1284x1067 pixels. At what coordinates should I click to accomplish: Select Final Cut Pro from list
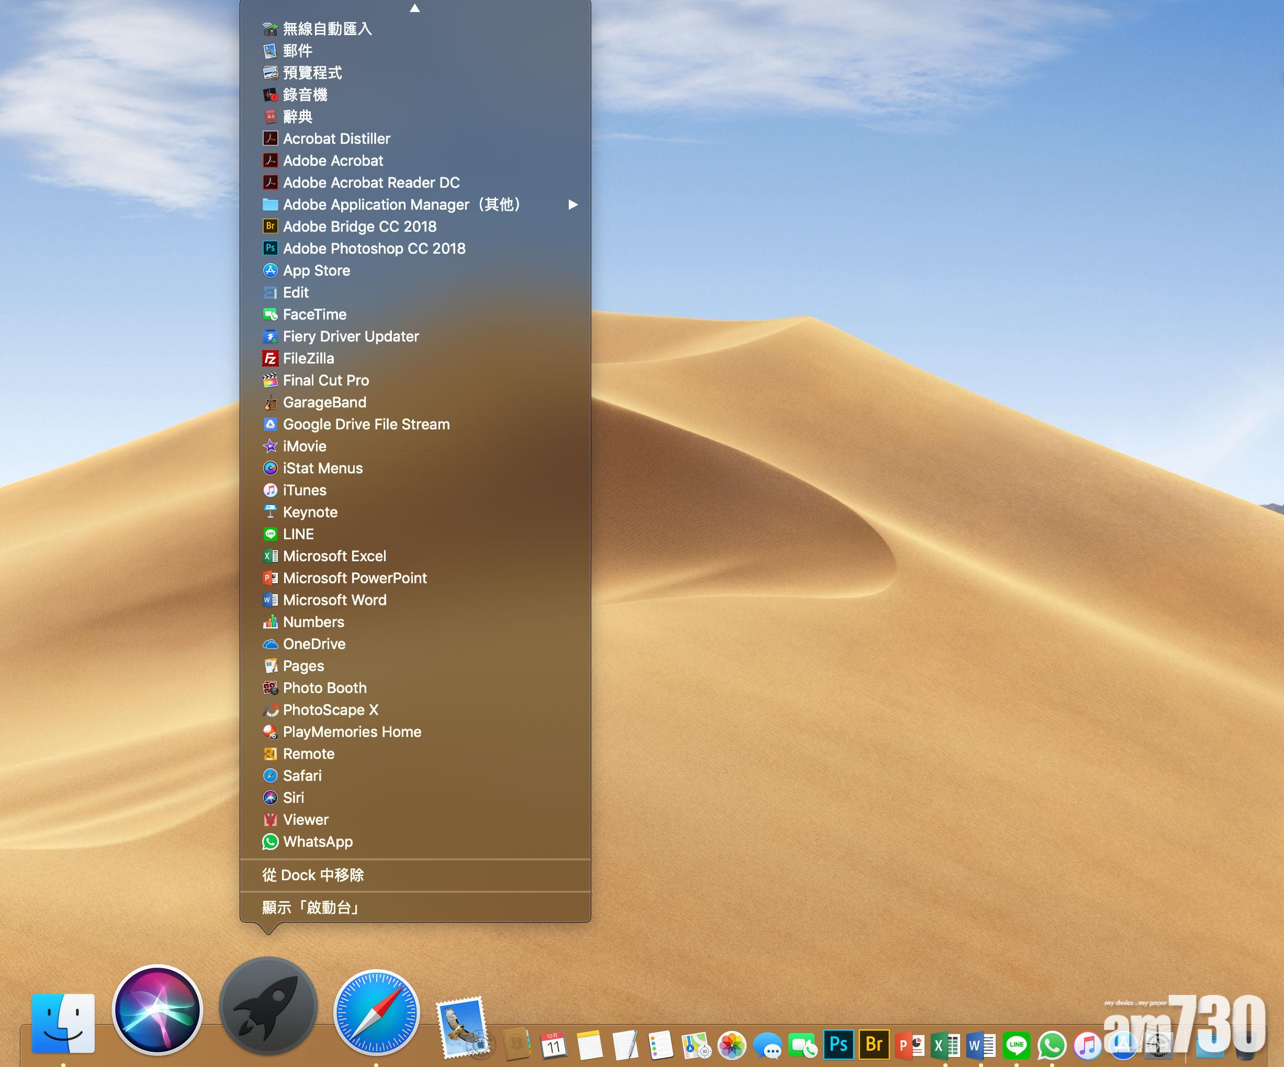click(326, 381)
